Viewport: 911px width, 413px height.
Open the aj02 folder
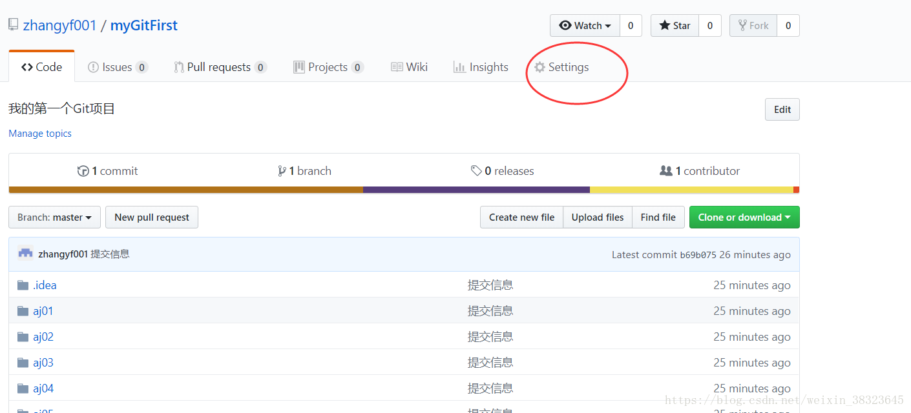coord(43,337)
